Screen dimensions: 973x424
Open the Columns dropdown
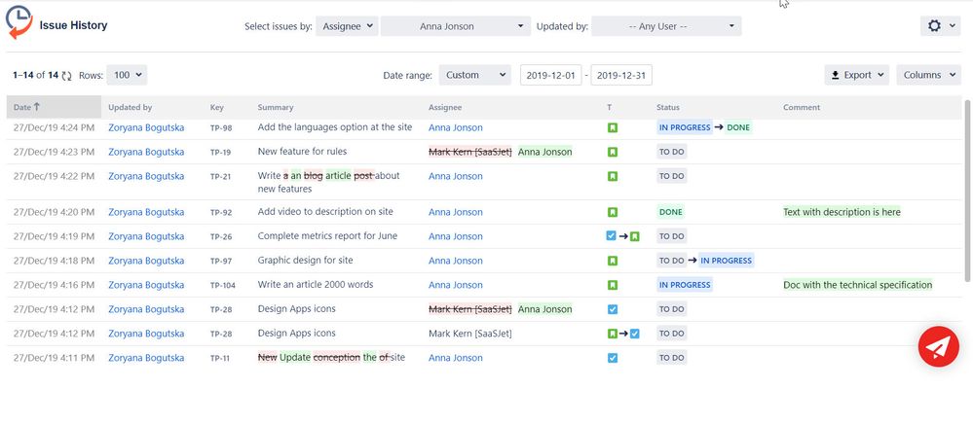pyautogui.click(x=928, y=75)
